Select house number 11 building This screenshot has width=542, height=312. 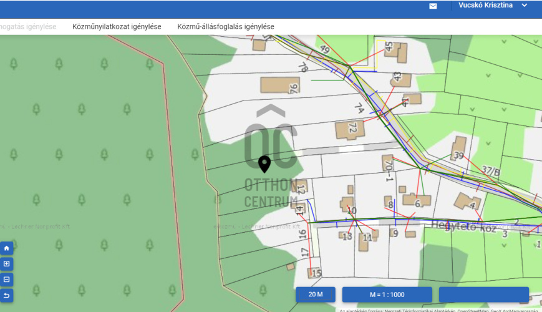point(364,241)
